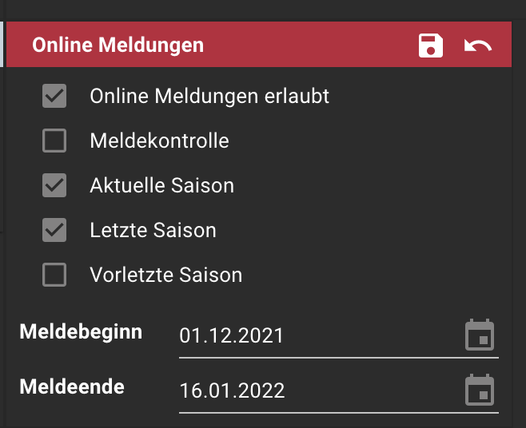Open the Meldeende calendar picker
526x428 pixels.
[x=480, y=390]
